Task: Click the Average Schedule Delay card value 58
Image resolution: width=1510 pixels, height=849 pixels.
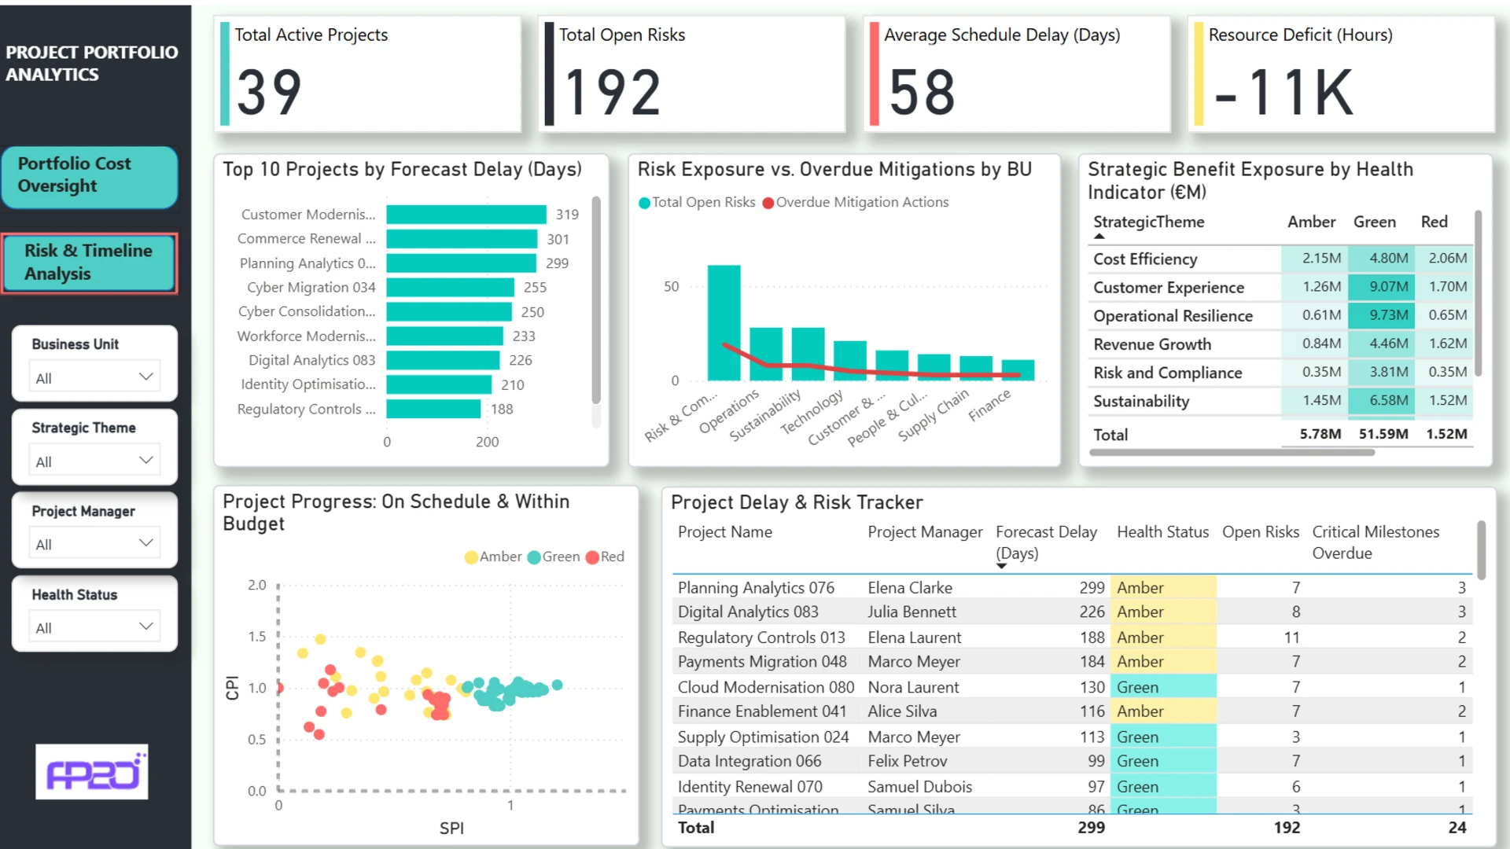Action: [922, 93]
